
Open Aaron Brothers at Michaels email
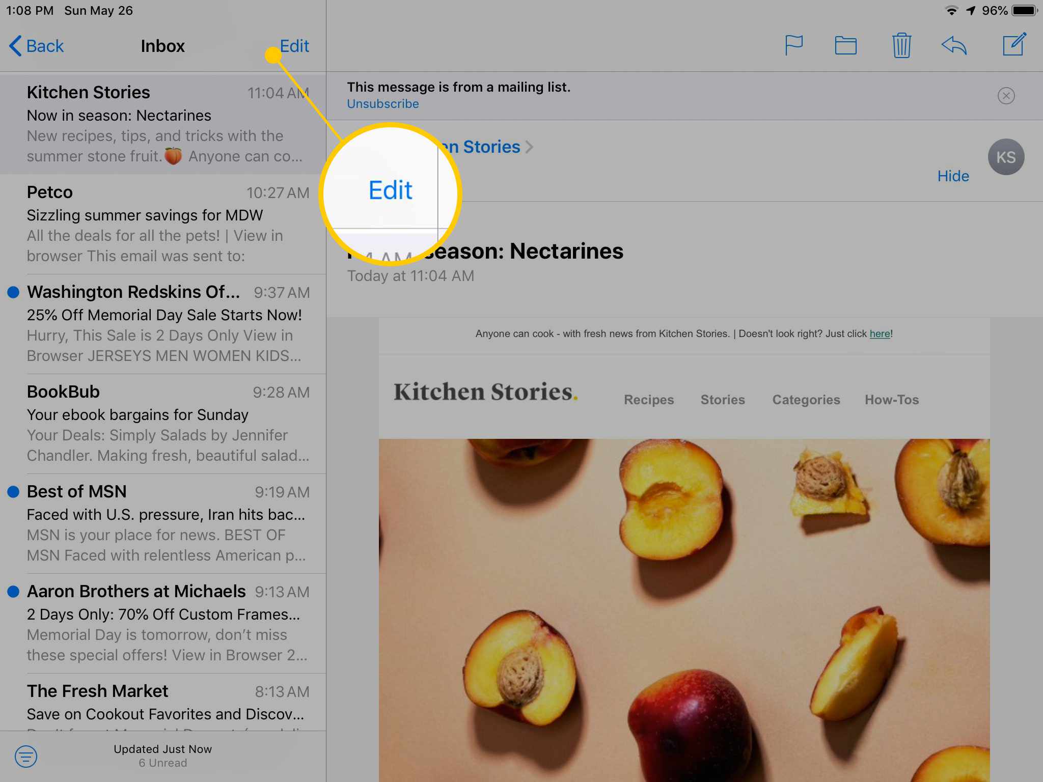click(163, 623)
